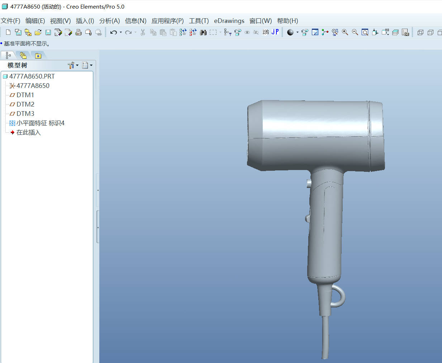Select DTM2 in the model tree
The height and width of the screenshot is (363, 442).
click(25, 104)
